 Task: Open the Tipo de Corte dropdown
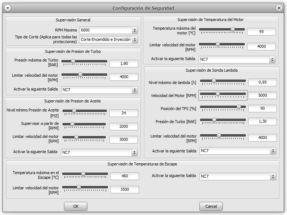tap(109, 39)
